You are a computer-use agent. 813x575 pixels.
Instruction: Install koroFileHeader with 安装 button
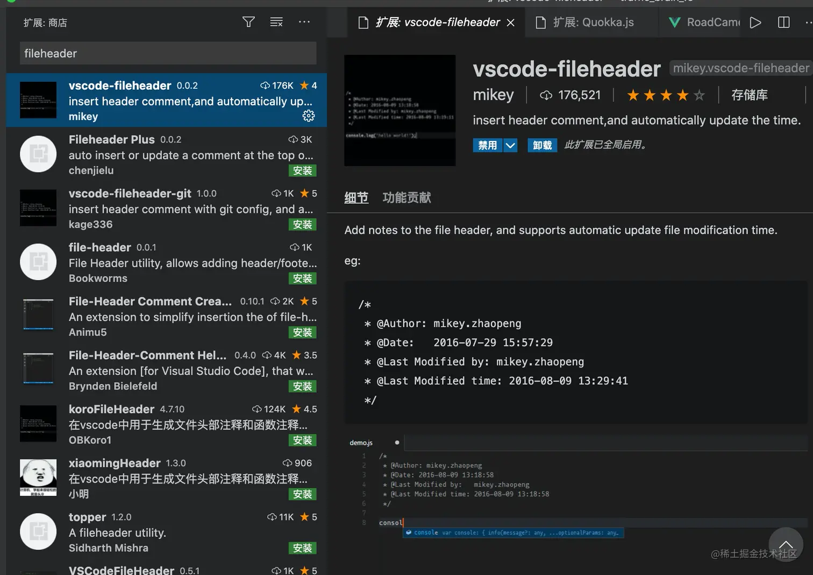(302, 440)
